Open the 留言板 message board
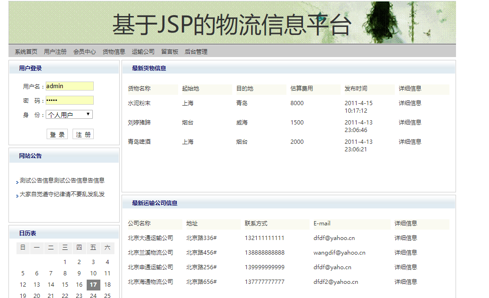 coord(170,51)
